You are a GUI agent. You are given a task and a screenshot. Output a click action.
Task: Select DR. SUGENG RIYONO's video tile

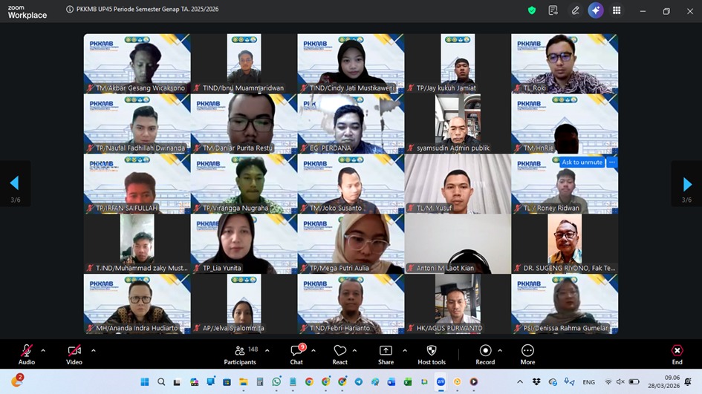[x=565, y=243]
